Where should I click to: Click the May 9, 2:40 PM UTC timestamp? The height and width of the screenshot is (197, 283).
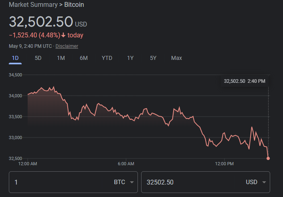tap(30, 46)
